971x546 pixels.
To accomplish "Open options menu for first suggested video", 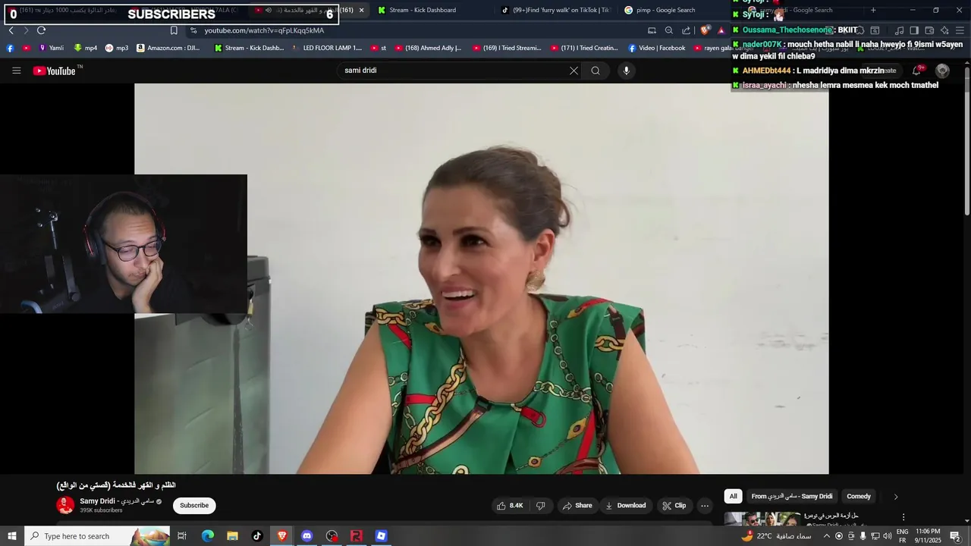I will coord(903,517).
